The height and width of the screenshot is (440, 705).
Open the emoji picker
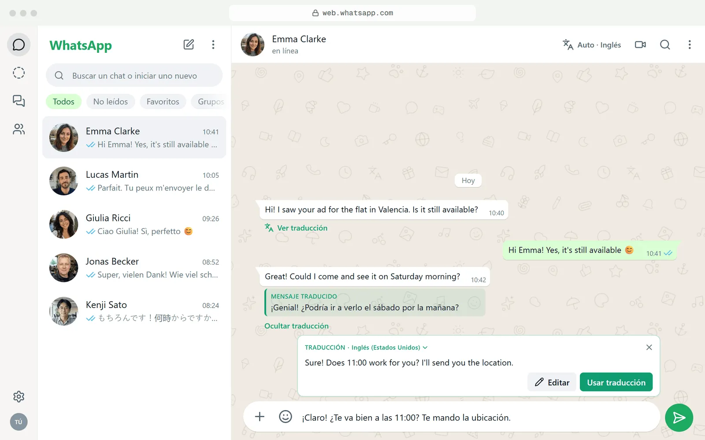pyautogui.click(x=286, y=417)
